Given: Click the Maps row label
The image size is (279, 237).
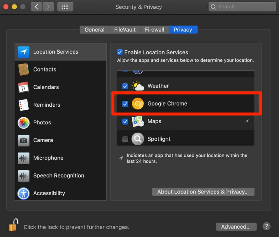Looking at the screenshot, I should [x=154, y=121].
